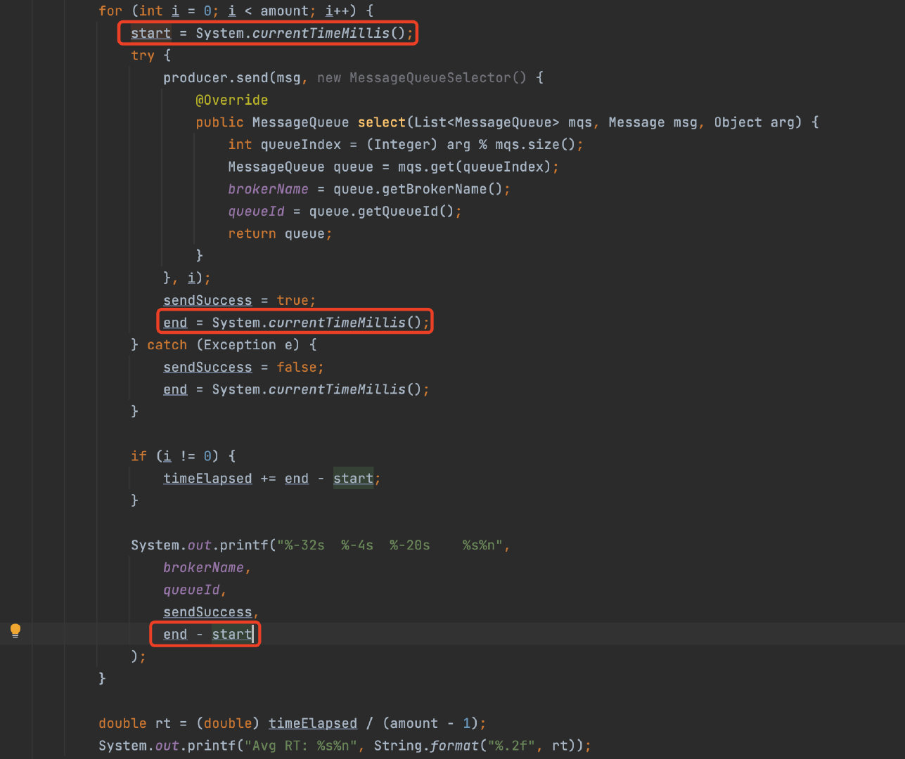Click the printf format string "%-32s %-4s..."
905x759 pixels.
[390, 545]
